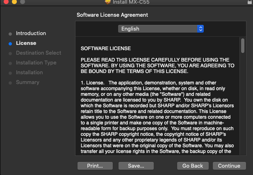This screenshot has height=175, width=253.
Task: Click the bullet next to Summary
Action: point(10,82)
